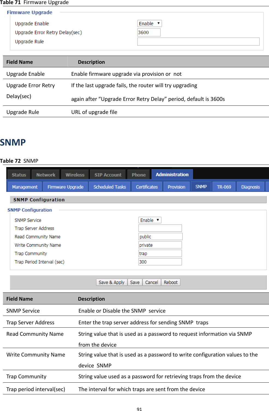
Task: Go to the Diagnosis page
Action: point(250,187)
